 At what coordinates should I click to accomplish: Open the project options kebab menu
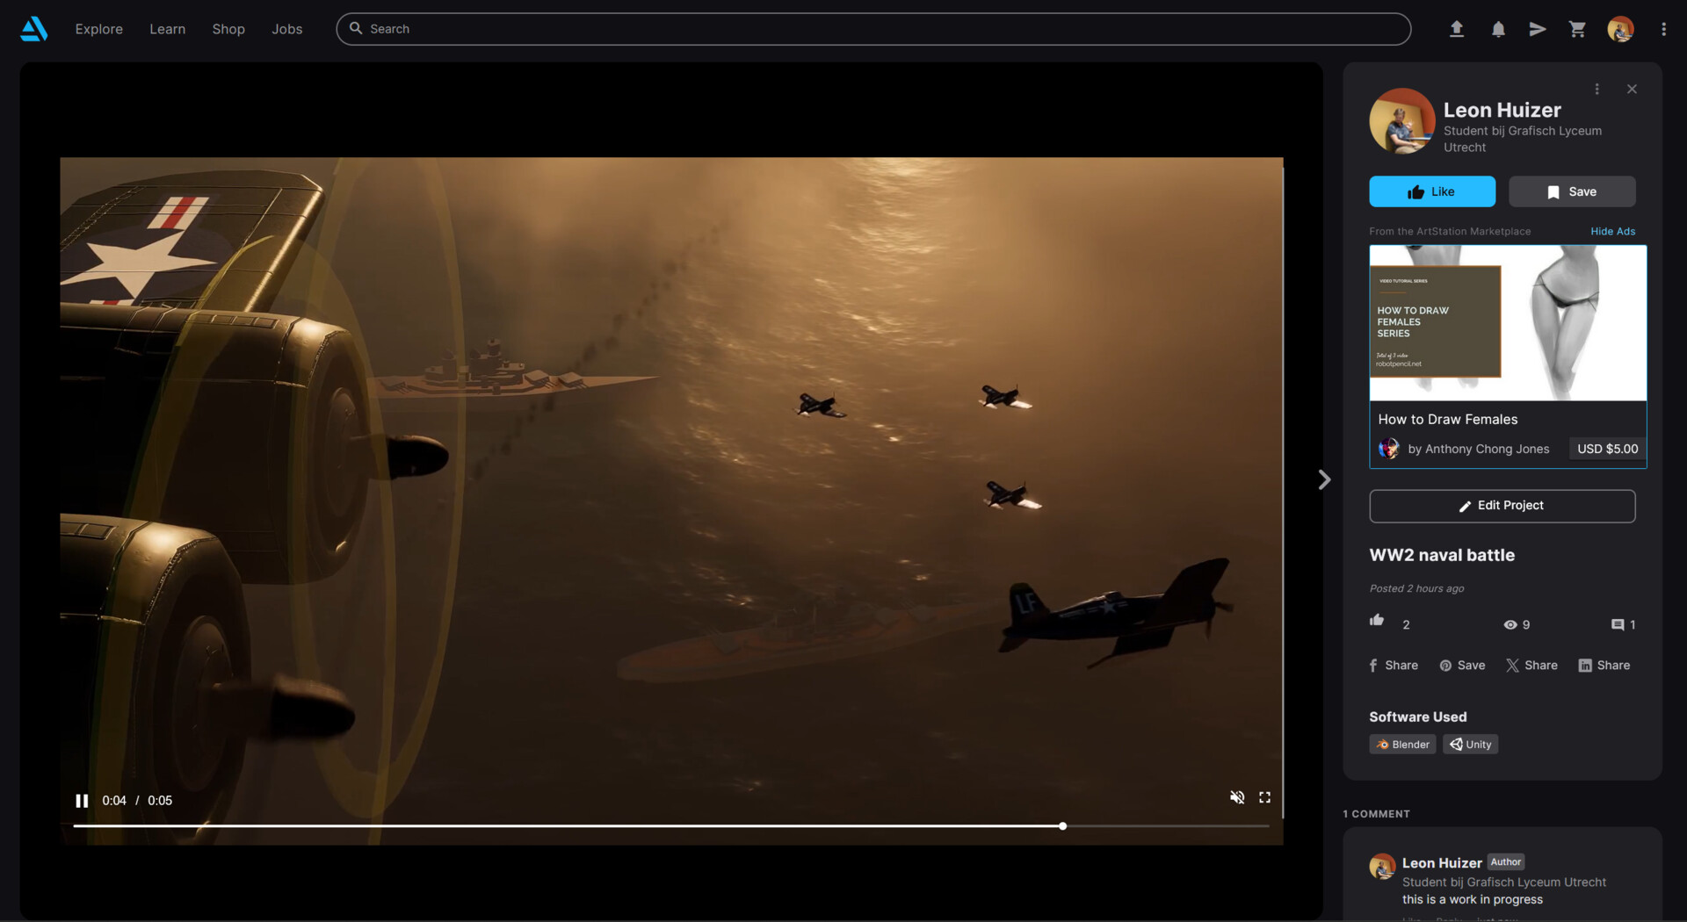pyautogui.click(x=1596, y=88)
